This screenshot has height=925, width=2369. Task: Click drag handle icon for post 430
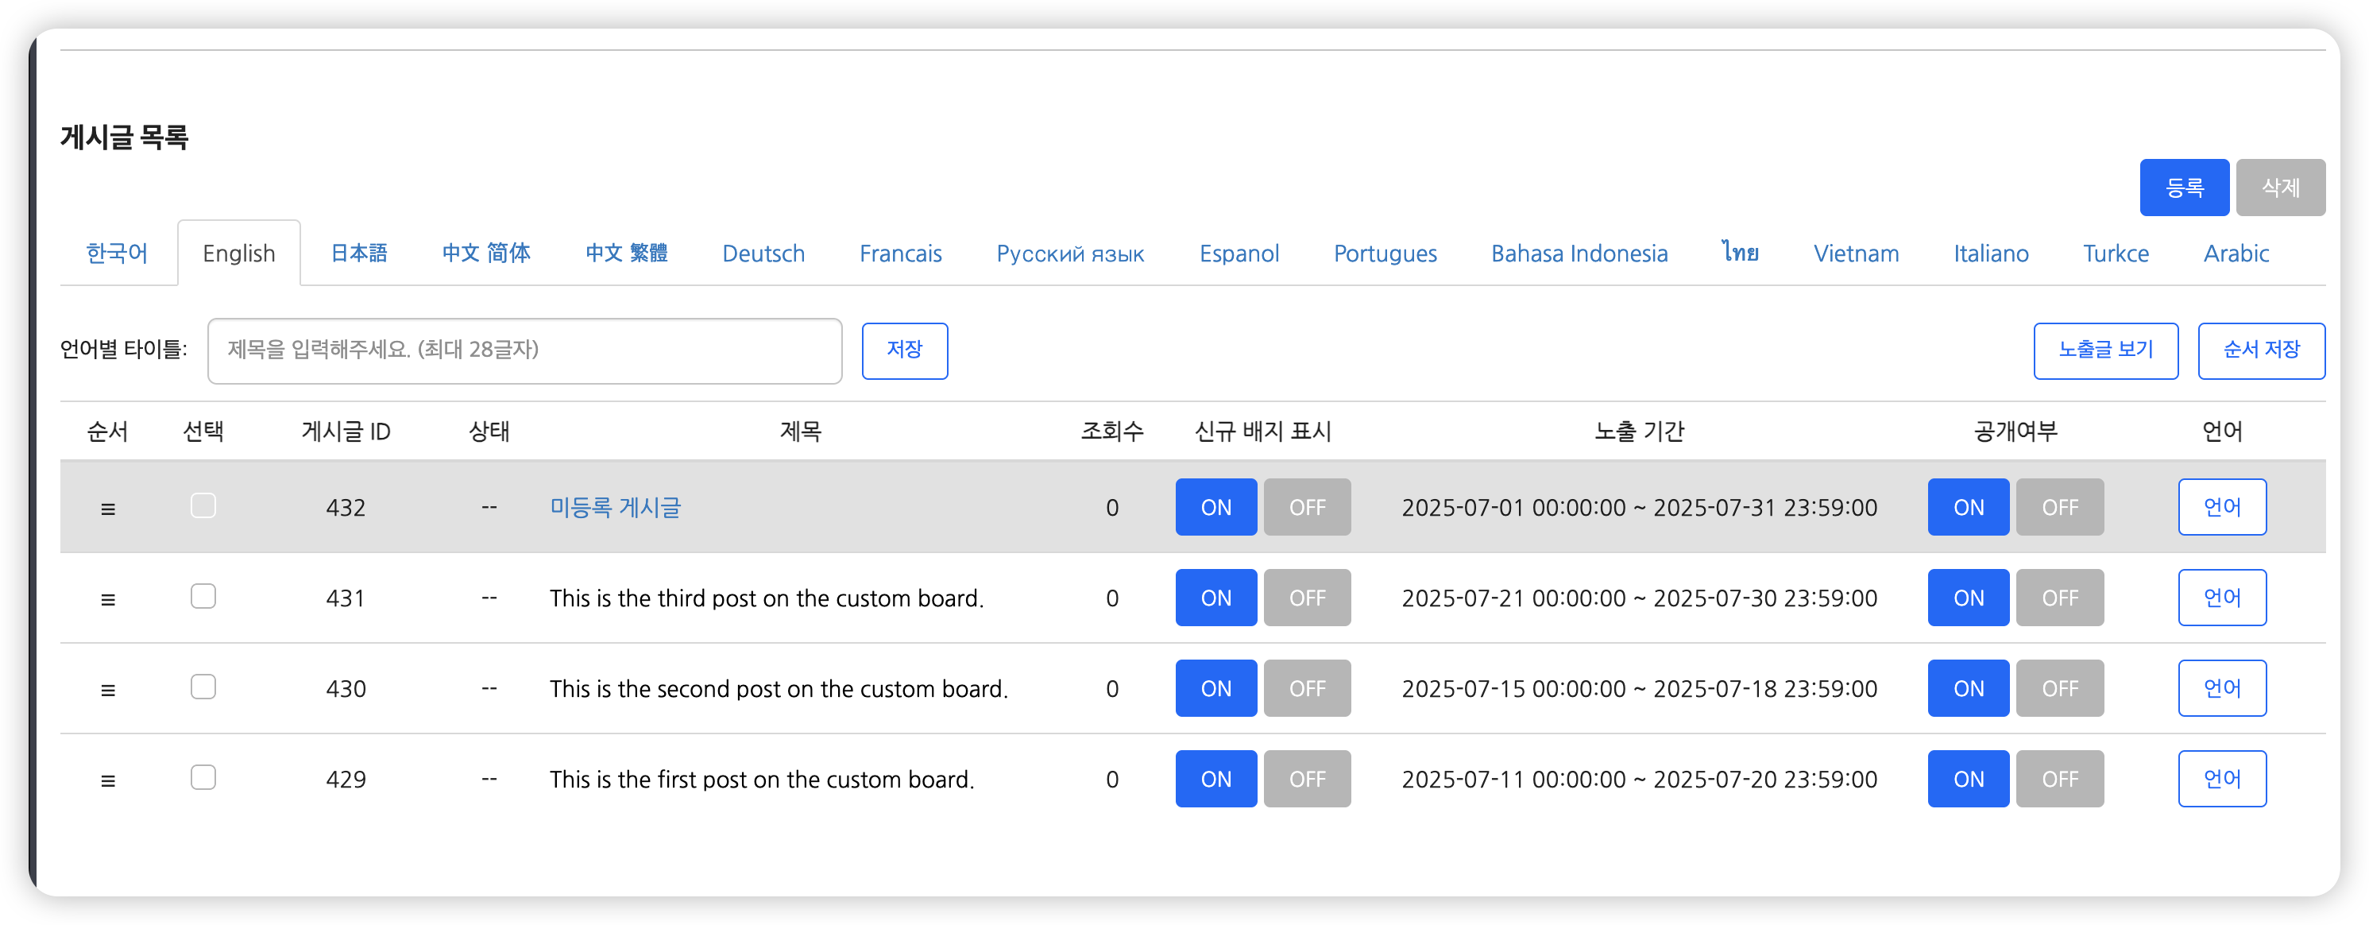click(x=107, y=690)
